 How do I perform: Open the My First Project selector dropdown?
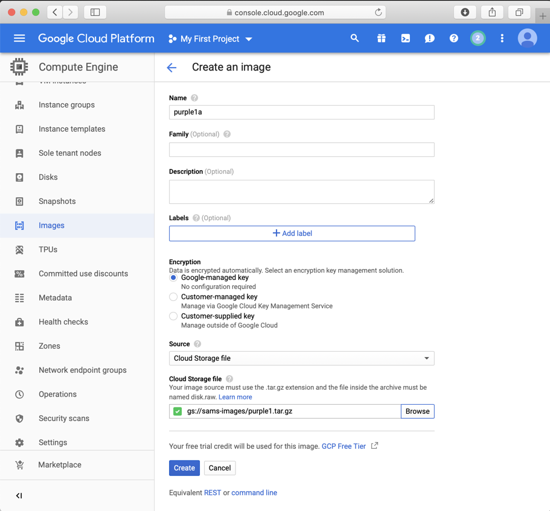[x=210, y=39]
